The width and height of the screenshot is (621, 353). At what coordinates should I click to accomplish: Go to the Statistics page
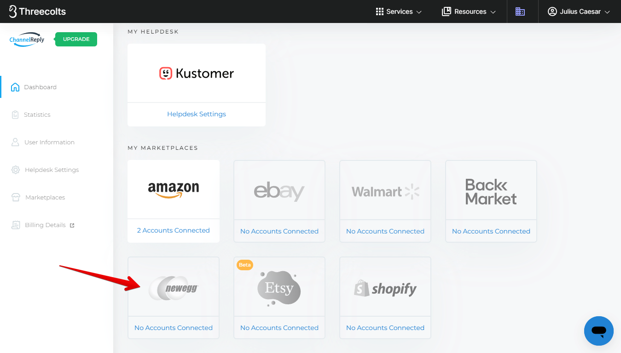37,114
